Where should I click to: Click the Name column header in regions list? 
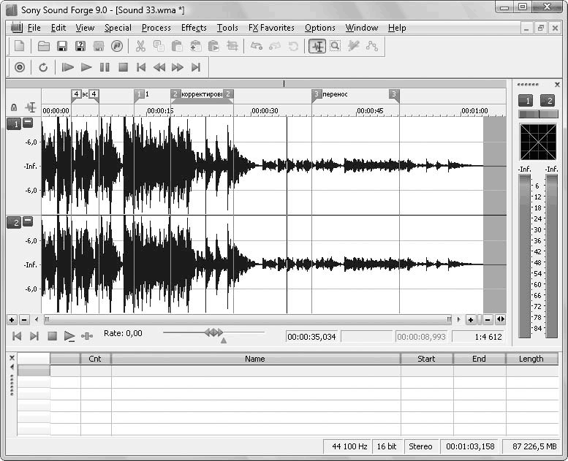point(255,359)
